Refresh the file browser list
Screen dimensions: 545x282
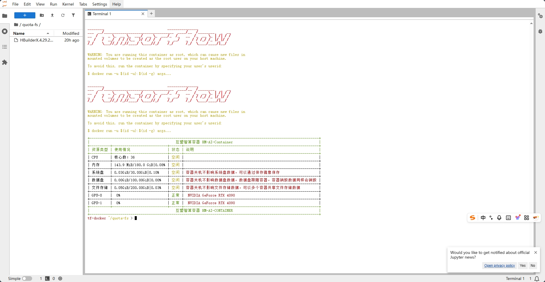coord(63,15)
